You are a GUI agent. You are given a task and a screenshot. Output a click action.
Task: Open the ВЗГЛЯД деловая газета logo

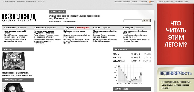point(19,17)
